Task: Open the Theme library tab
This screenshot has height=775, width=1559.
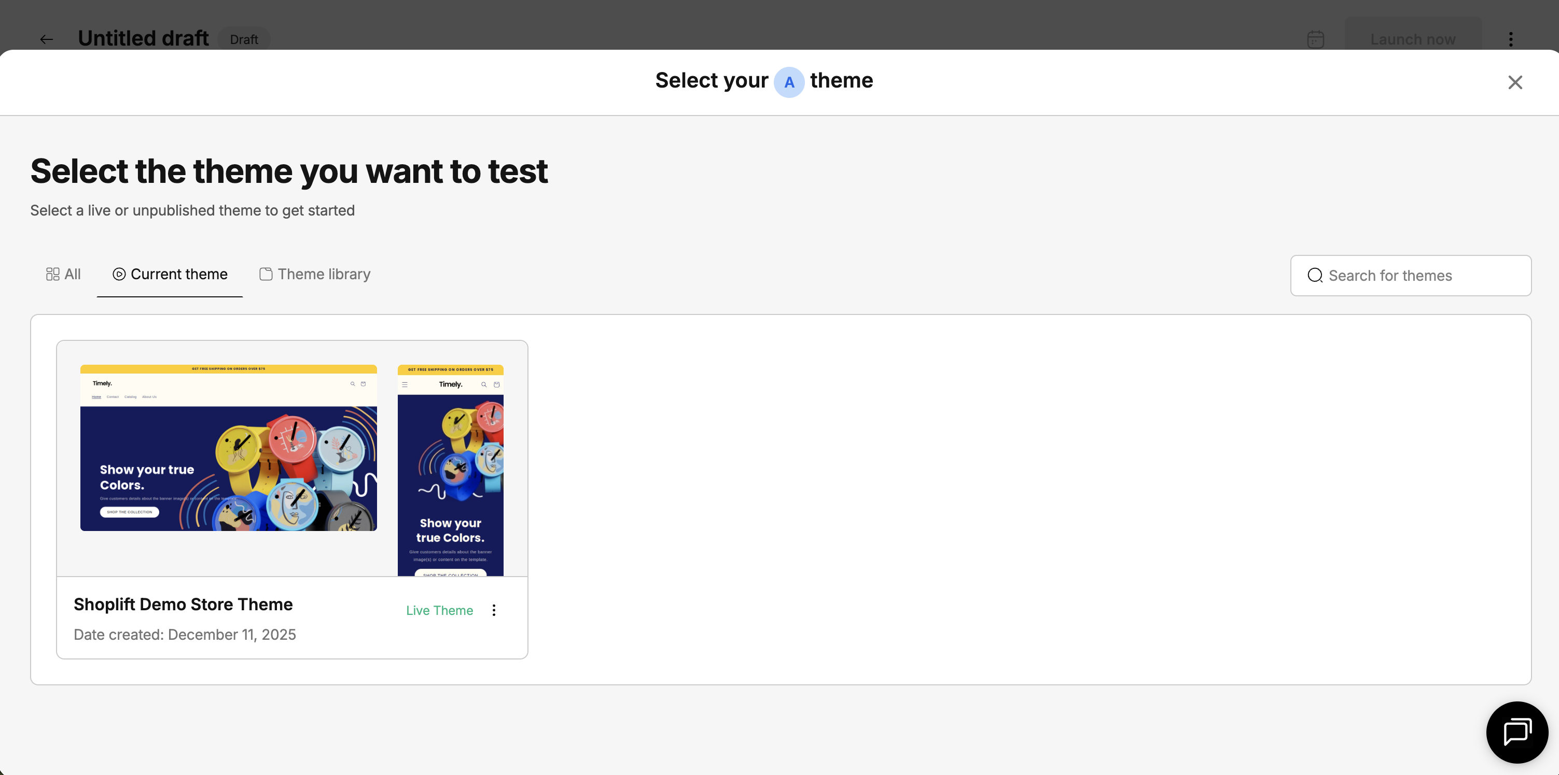Action: [315, 275]
